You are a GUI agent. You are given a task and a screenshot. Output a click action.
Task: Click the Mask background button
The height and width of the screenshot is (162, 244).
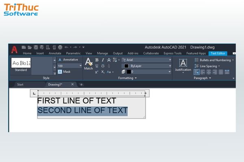64,72
